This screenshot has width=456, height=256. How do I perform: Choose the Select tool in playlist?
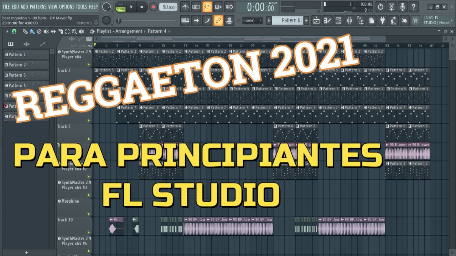pos(67,31)
